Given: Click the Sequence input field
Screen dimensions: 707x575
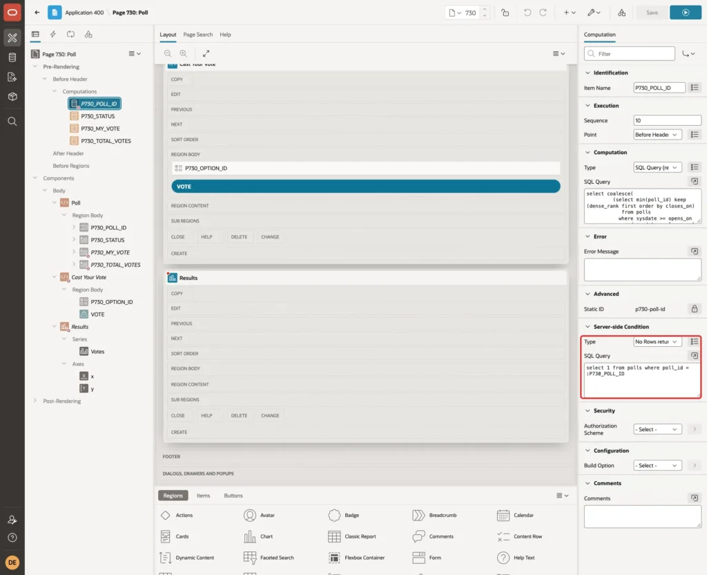Looking at the screenshot, I should point(667,120).
